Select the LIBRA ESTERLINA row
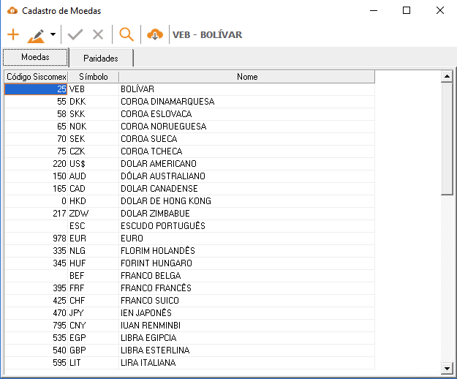 pyautogui.click(x=189, y=350)
